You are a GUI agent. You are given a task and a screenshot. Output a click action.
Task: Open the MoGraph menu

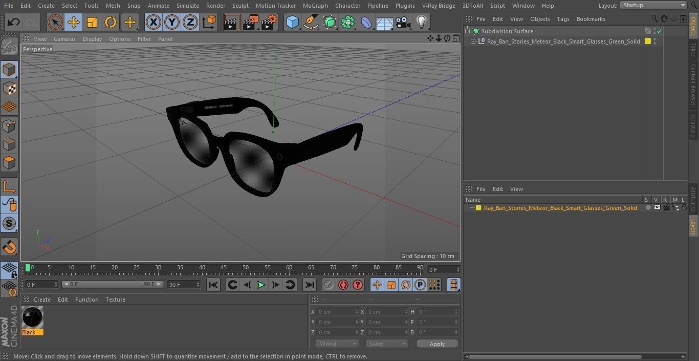click(315, 6)
